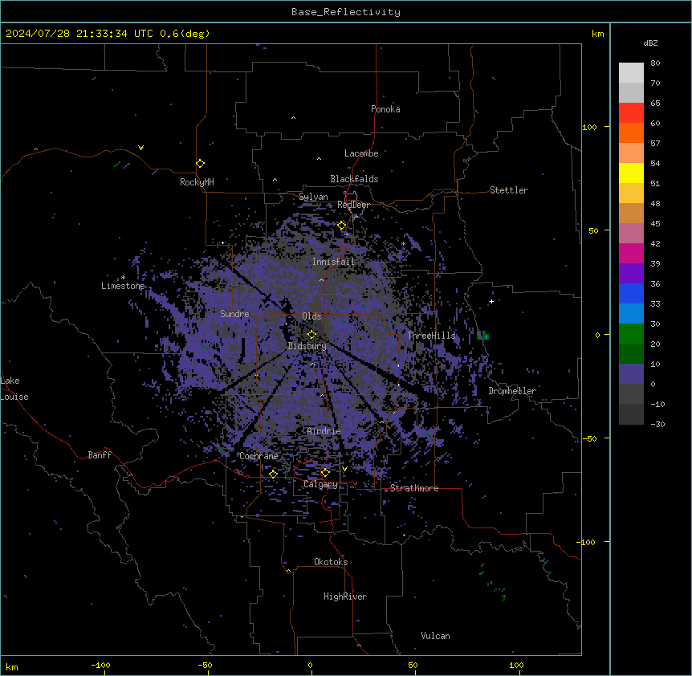This screenshot has width=692, height=676.
Task: Click the 50 tick on horizontal axis
Action: pos(413,665)
